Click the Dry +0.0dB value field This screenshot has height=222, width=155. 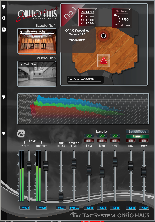pos(131,208)
